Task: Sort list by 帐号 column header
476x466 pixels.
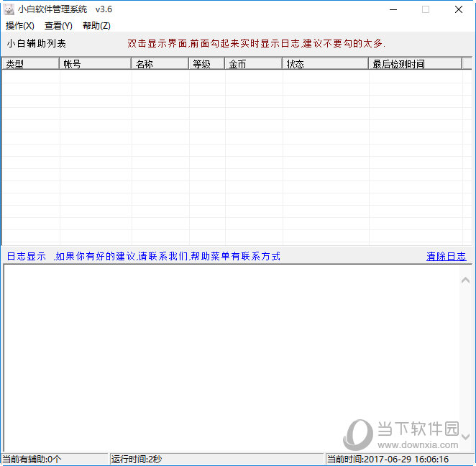Action: click(x=96, y=64)
